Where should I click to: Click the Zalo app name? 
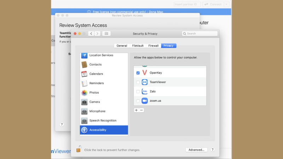153,92
